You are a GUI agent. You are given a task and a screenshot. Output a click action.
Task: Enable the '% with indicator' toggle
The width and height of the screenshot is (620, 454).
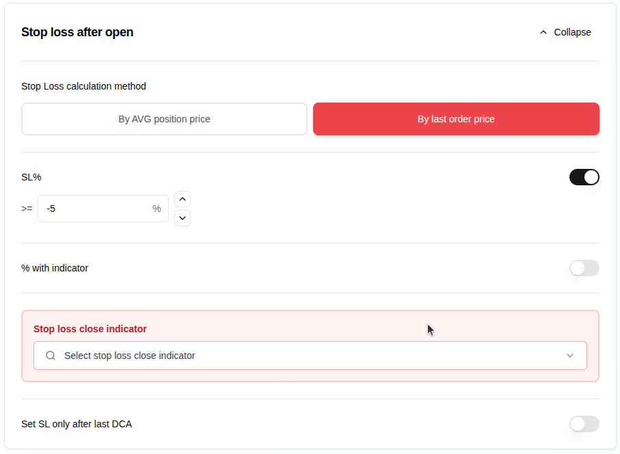click(584, 268)
